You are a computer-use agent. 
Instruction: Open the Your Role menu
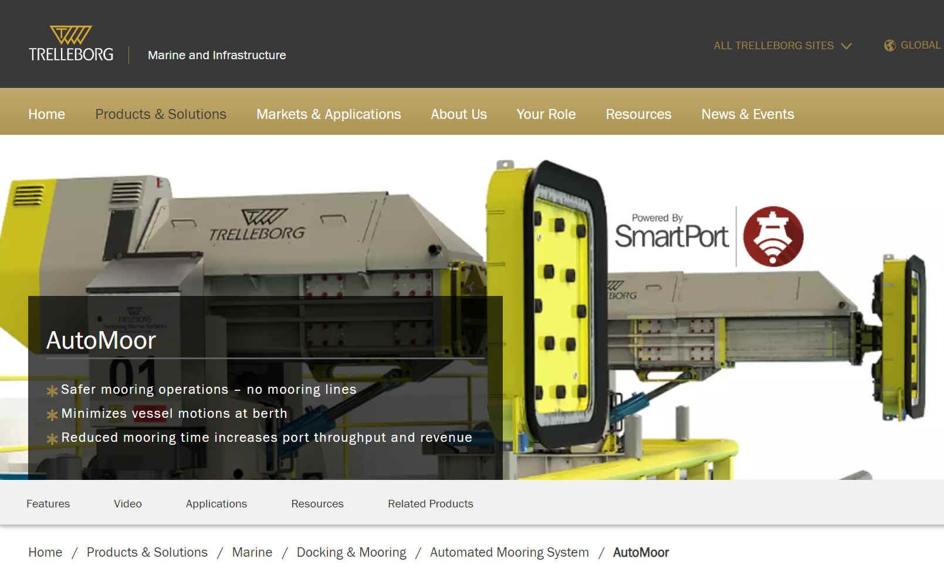546,114
